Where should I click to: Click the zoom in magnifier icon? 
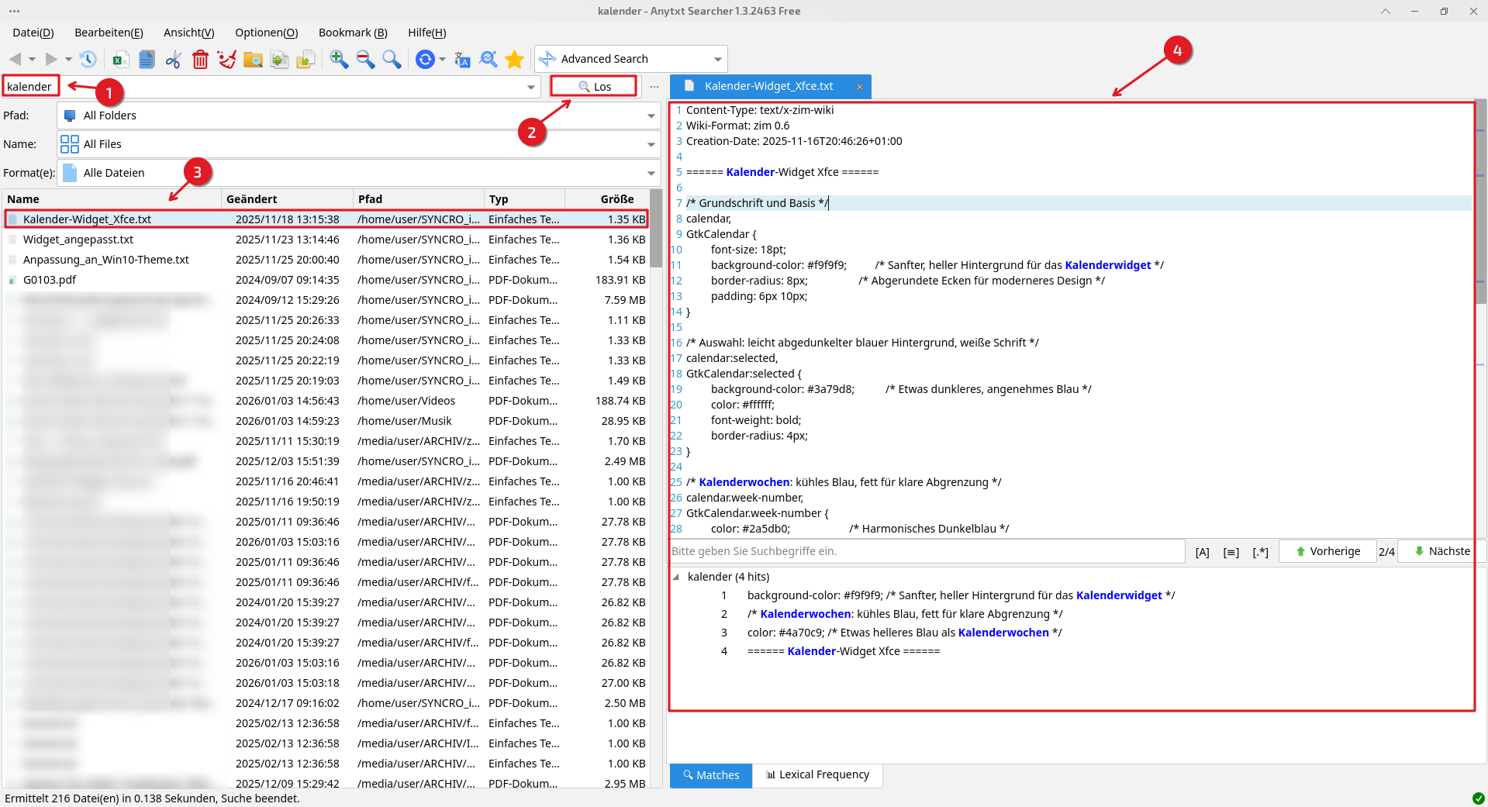(339, 59)
